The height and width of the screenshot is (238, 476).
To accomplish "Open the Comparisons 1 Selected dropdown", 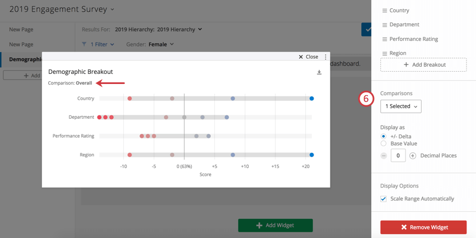I will [x=401, y=106].
